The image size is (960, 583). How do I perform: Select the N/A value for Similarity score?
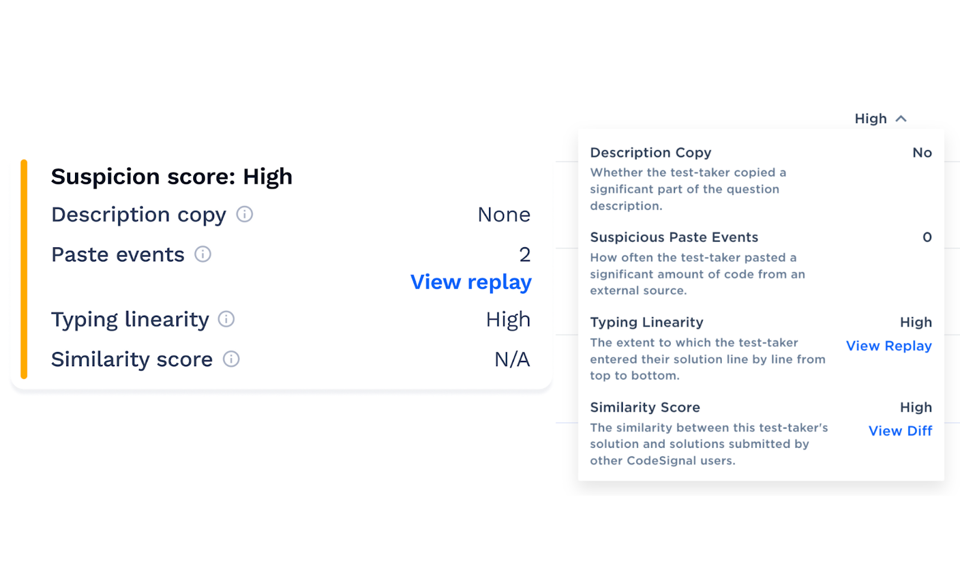511,359
